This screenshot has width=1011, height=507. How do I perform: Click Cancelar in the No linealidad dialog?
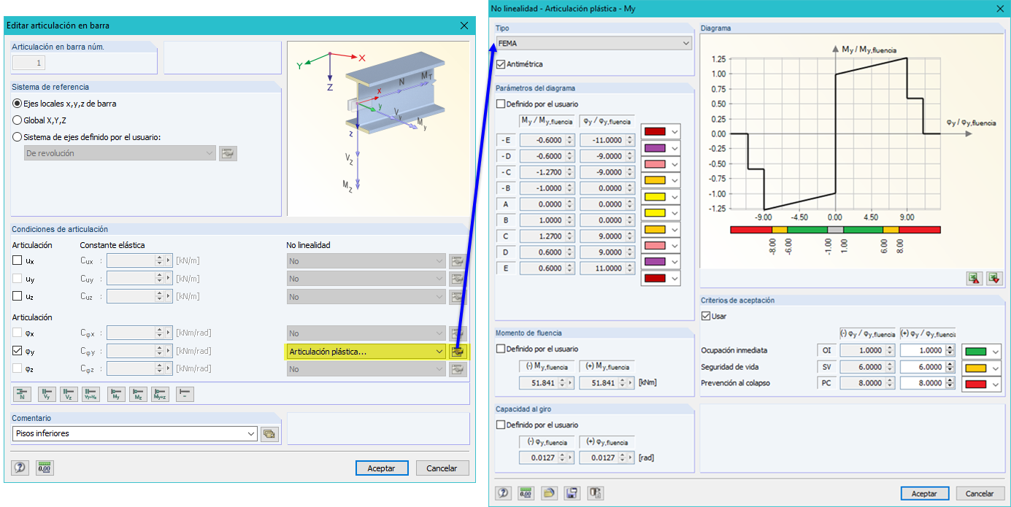click(980, 493)
